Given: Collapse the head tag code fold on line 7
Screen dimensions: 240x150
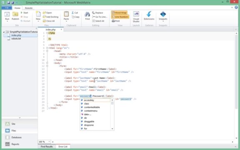Looking at the screenshot, I should point(47,51).
